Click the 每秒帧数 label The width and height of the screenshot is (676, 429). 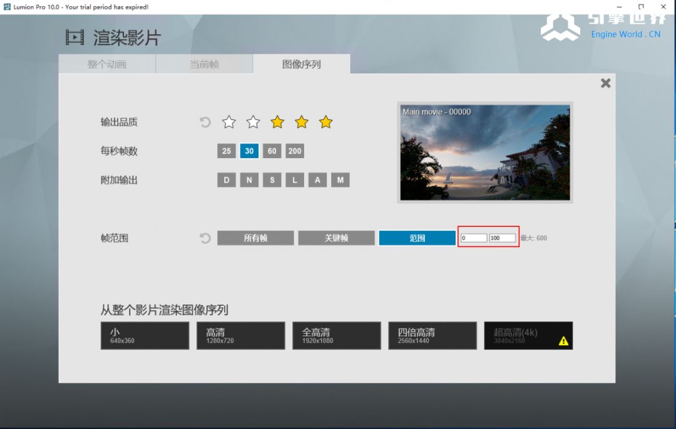(x=119, y=151)
